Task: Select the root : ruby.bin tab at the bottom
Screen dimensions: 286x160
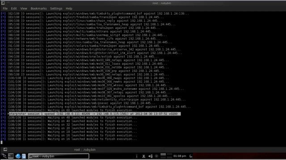Action: (x=85, y=150)
